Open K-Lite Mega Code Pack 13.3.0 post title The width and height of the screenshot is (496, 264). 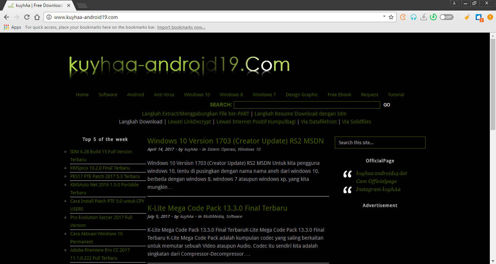point(217,208)
